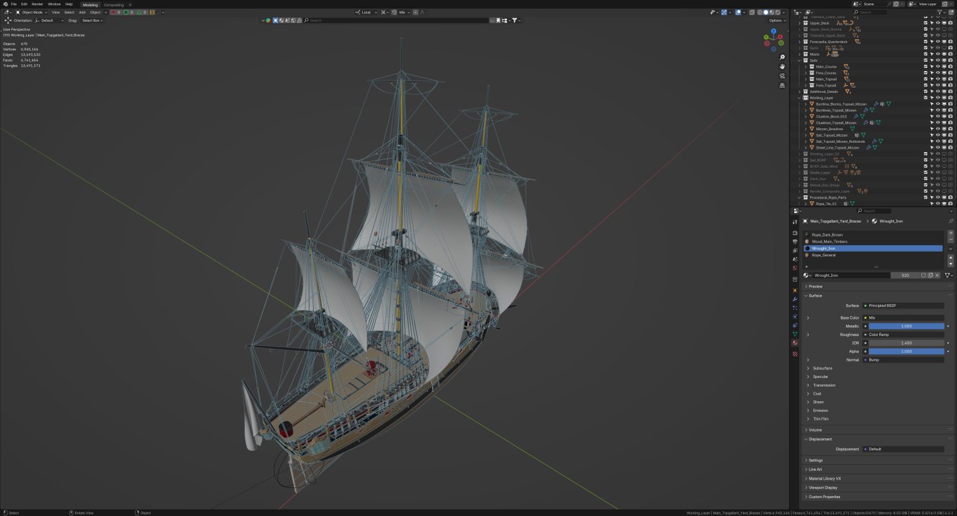Click the Base Color Mix field
Screen dimensions: 957x516
pos(903,318)
